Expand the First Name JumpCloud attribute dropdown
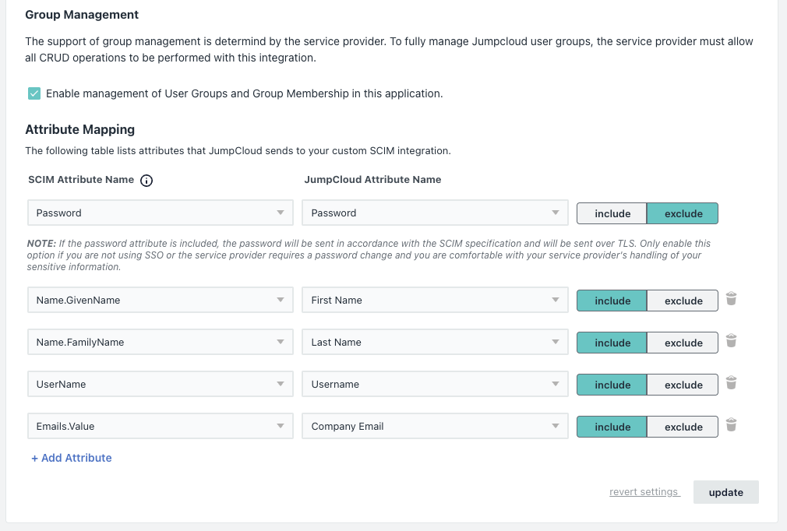The height and width of the screenshot is (531, 787). 435,301
